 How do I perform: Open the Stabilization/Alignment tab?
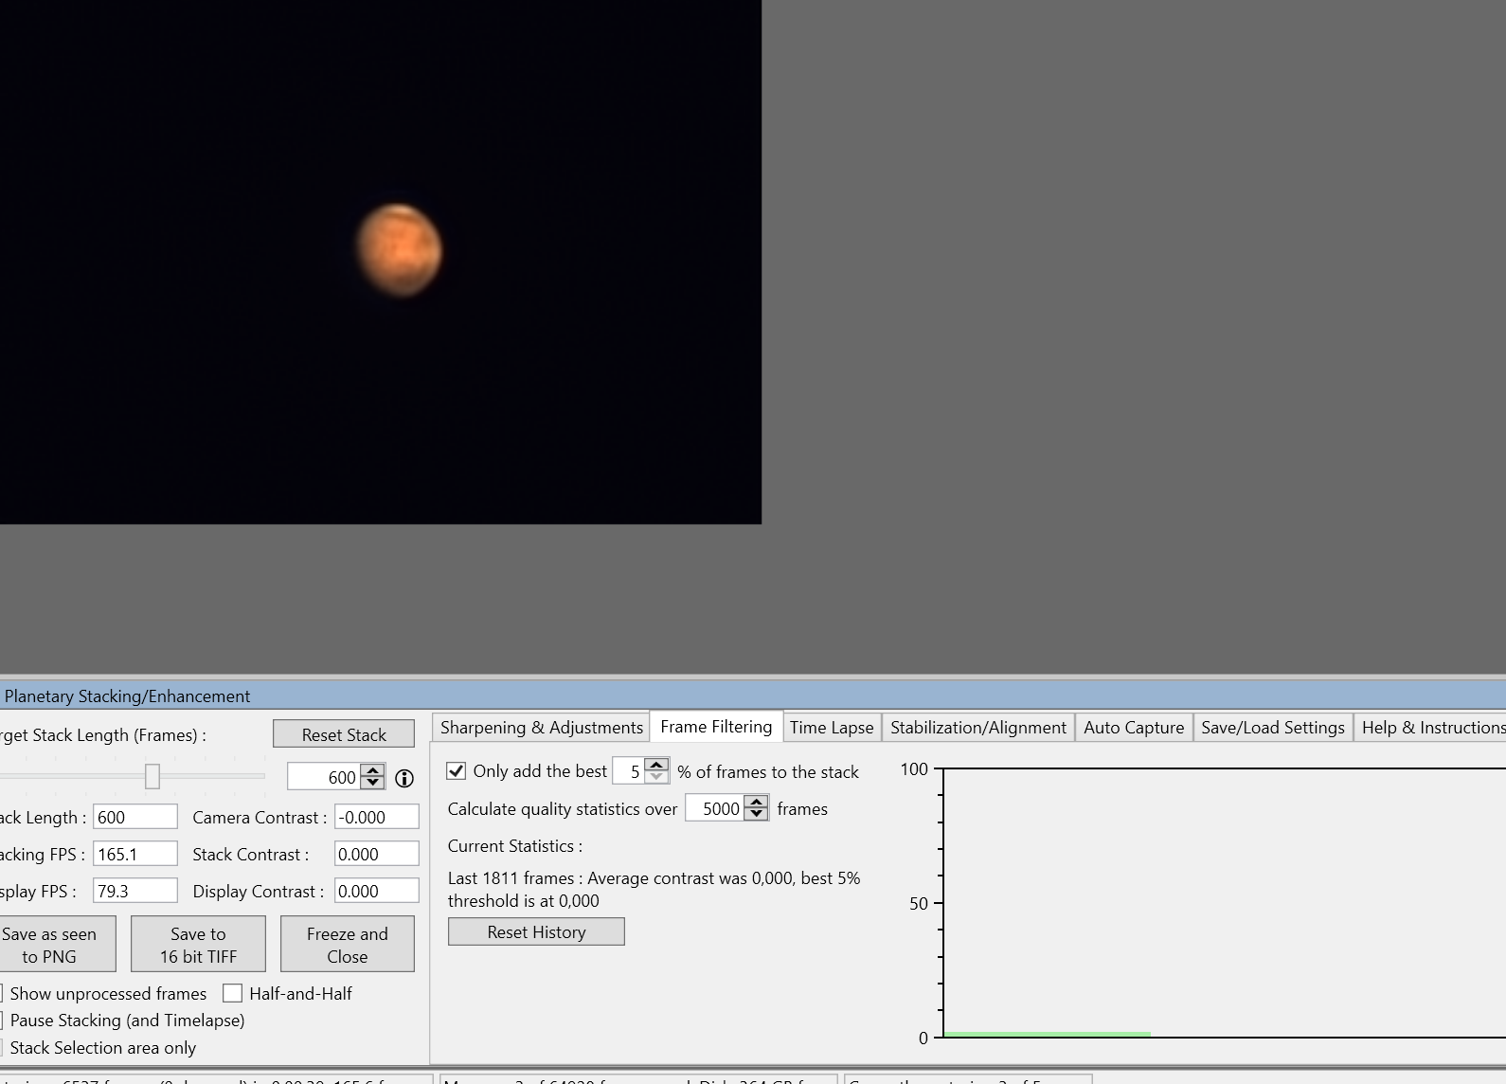(978, 728)
